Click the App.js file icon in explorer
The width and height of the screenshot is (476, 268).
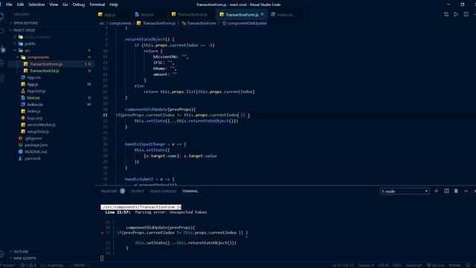tap(23, 84)
